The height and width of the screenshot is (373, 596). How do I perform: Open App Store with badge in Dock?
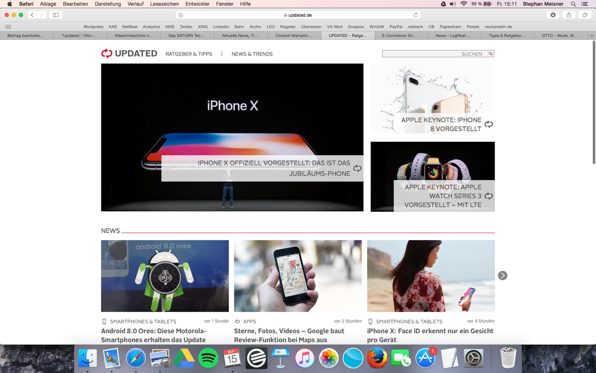pyautogui.click(x=425, y=358)
